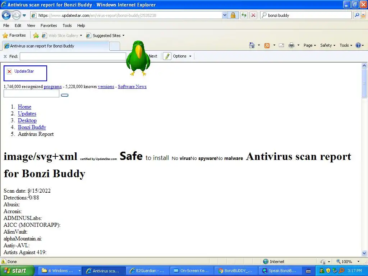This screenshot has width=368, height=276.
Task: Open the programs link
Action: tap(52, 87)
